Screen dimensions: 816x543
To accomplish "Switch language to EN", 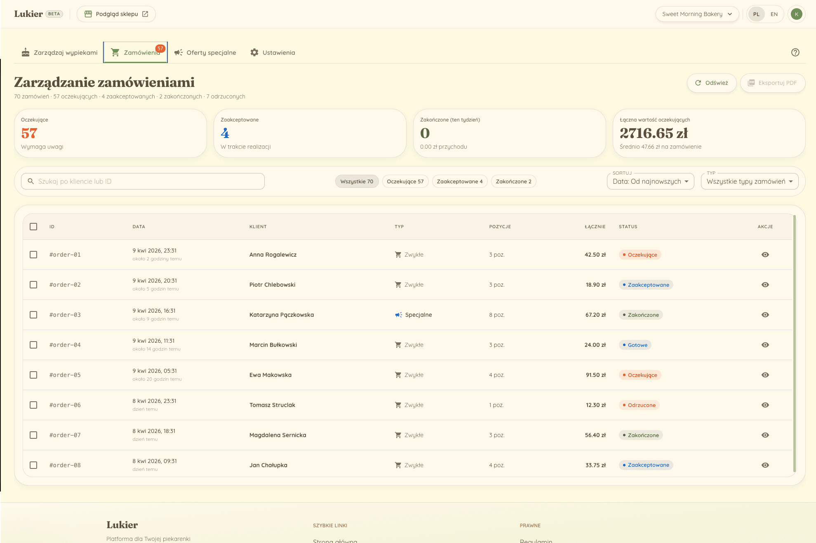I will (774, 14).
